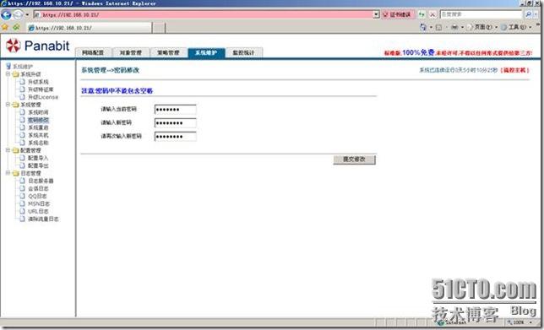
Task: Click the 100% zoom level in status bar
Action: [x=519, y=322]
